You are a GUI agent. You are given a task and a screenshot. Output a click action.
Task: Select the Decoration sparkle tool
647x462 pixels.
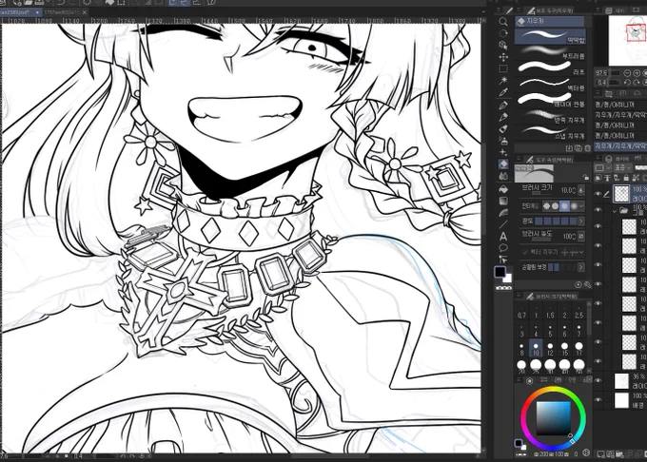pyautogui.click(x=503, y=152)
